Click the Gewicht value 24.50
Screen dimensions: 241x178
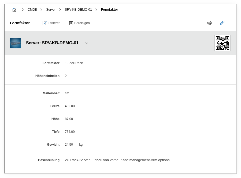coord(69,145)
